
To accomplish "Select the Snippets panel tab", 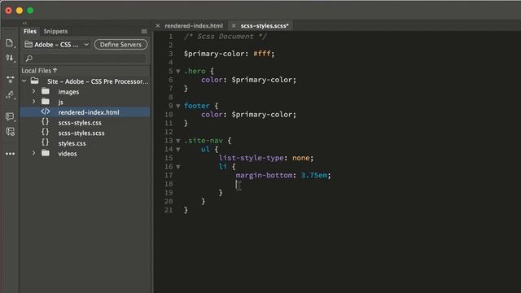I will coord(55,31).
